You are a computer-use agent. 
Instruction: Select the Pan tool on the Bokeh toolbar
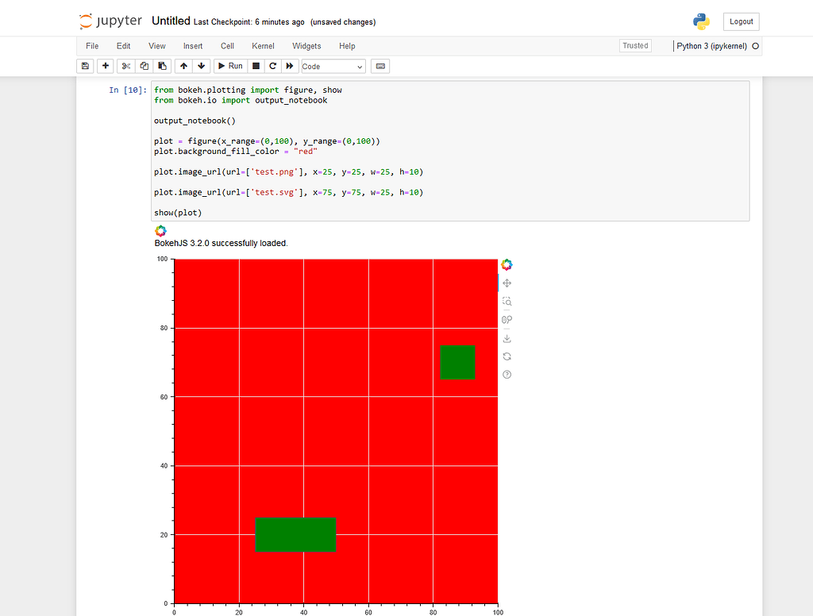[507, 283]
